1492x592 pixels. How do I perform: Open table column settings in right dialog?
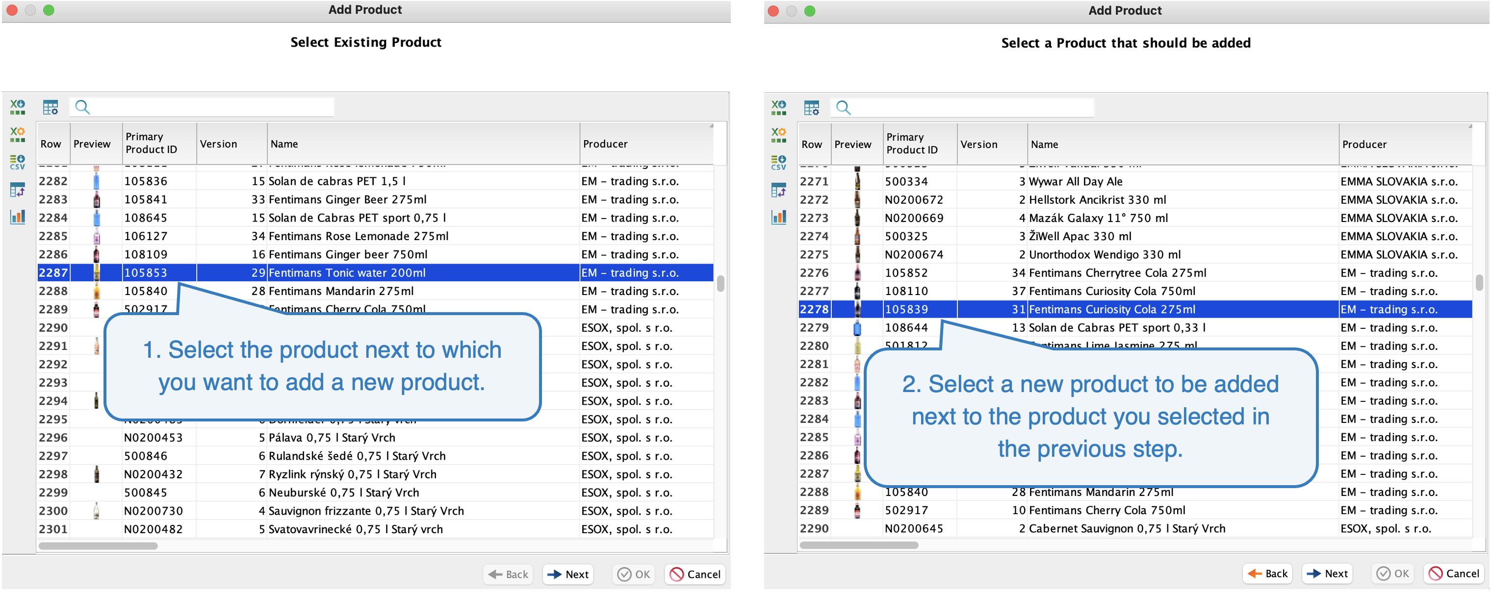(x=811, y=108)
